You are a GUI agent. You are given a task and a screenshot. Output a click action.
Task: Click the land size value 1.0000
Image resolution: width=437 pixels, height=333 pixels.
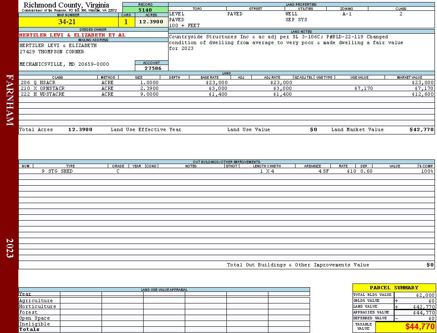(x=149, y=82)
